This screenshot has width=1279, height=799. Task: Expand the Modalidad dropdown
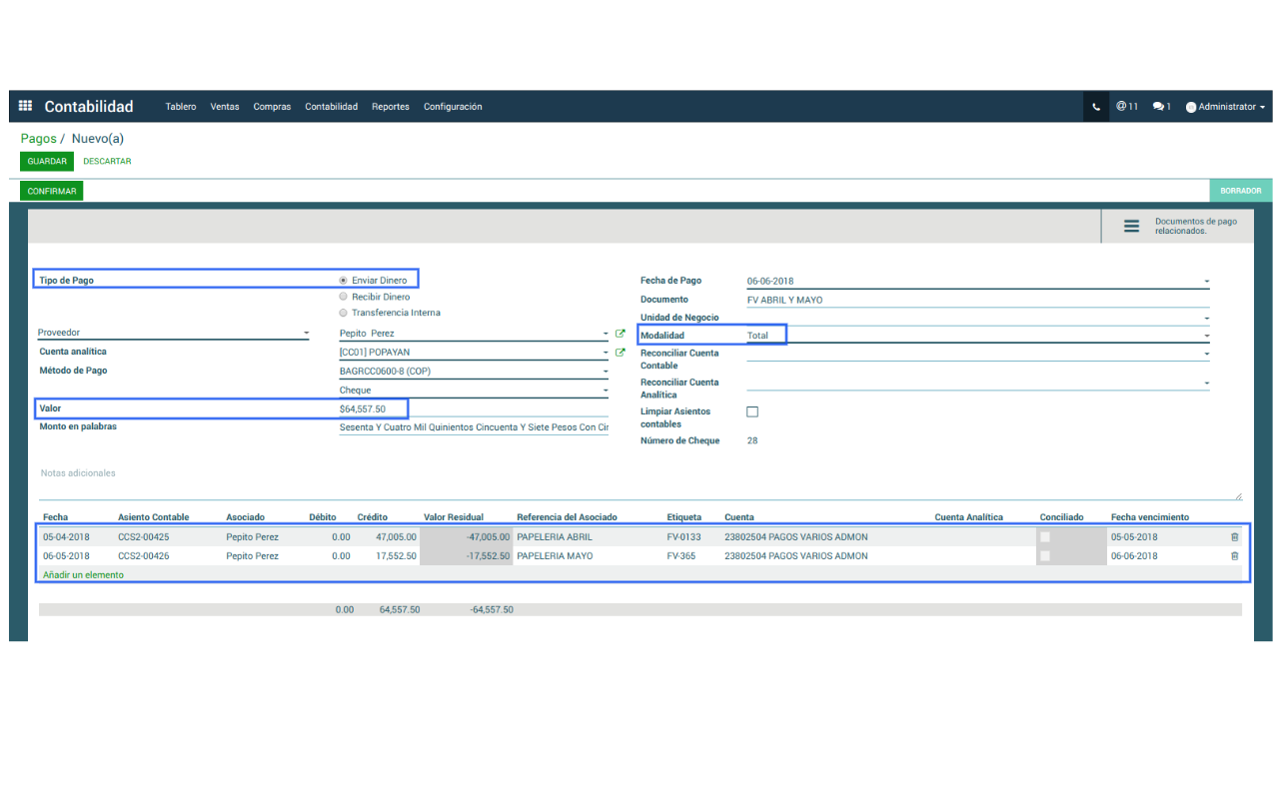coord(1206,336)
